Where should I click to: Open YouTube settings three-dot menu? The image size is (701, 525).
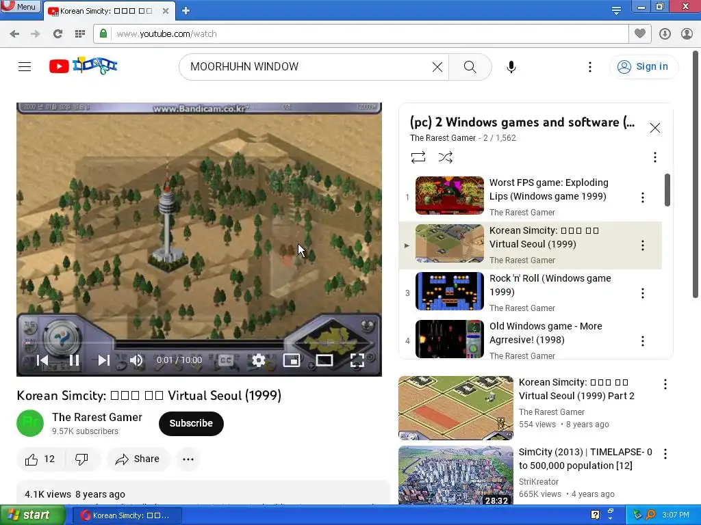590,67
